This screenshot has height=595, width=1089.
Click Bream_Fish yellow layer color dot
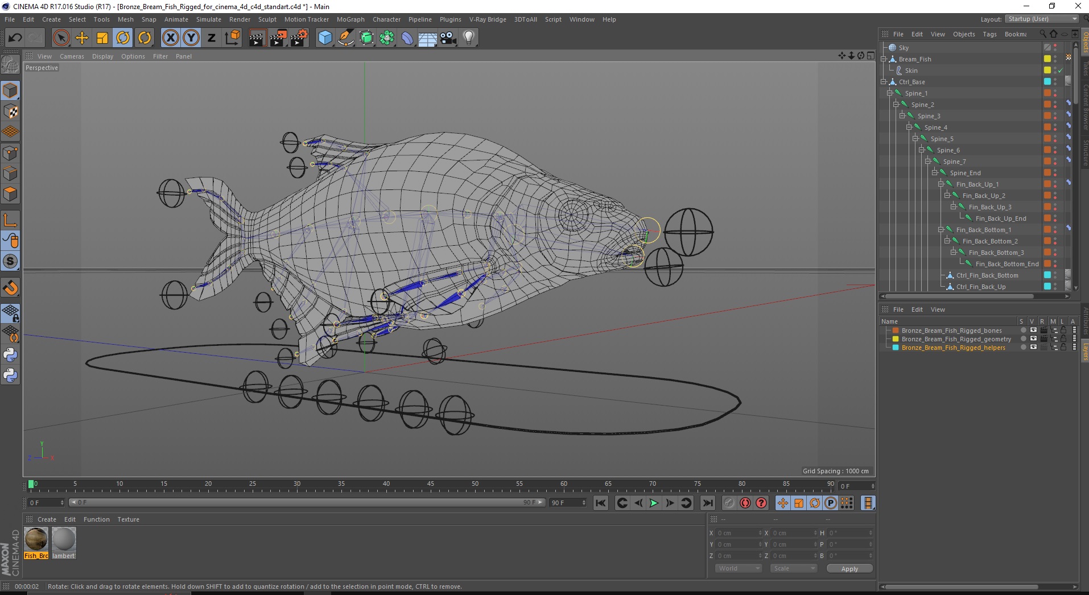[1047, 59]
